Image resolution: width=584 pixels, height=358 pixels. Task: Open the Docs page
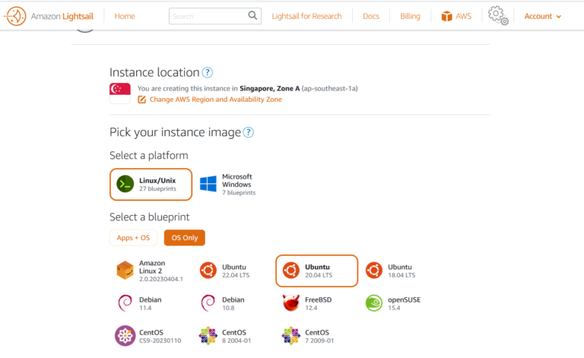click(371, 16)
